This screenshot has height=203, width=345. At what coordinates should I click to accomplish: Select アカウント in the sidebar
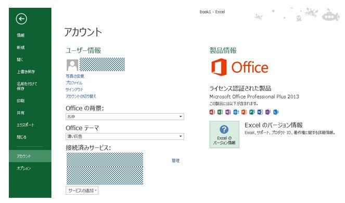(x=30, y=156)
